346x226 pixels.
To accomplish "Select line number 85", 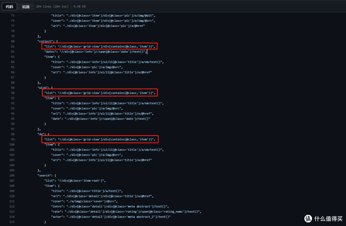I will 12,67.
